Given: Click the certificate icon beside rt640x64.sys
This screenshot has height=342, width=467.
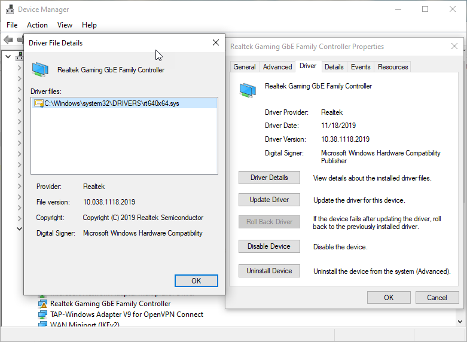Looking at the screenshot, I should [39, 103].
